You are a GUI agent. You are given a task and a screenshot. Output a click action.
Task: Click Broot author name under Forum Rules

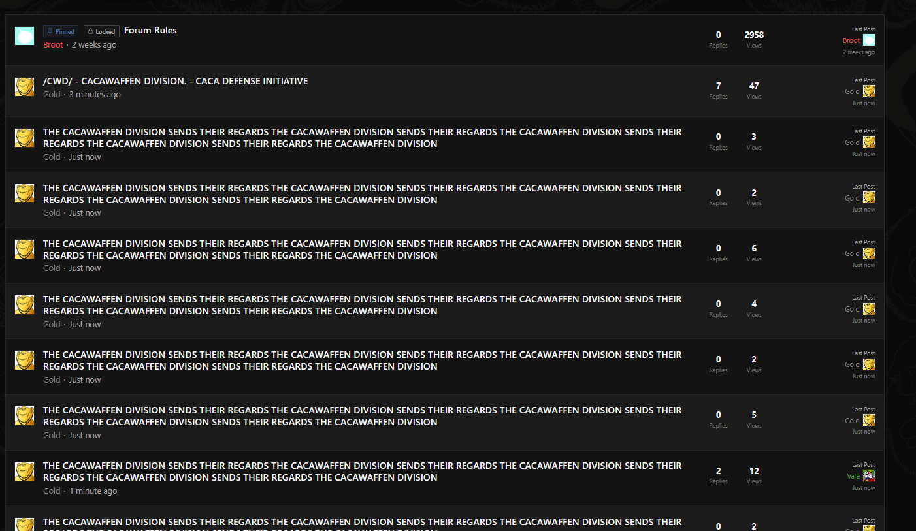[x=53, y=45]
